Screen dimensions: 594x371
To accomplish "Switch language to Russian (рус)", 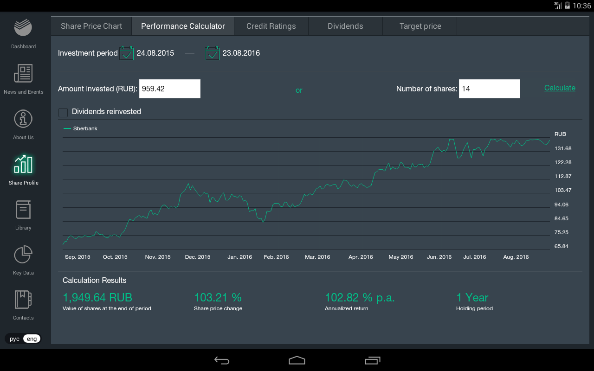I will [14, 339].
